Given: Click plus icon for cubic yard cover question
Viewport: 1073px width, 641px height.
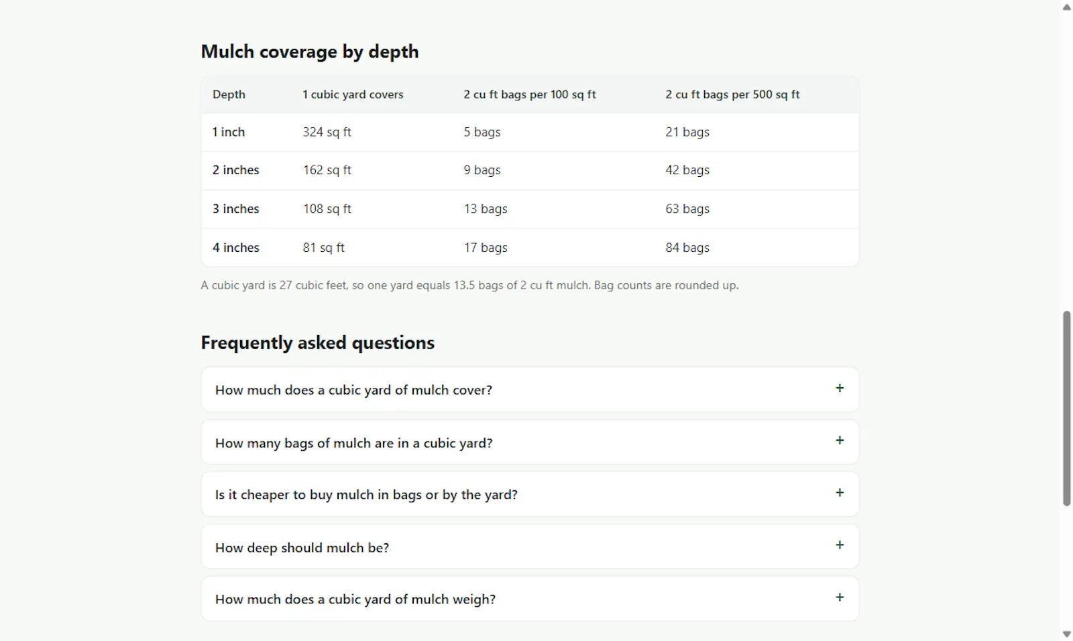Looking at the screenshot, I should click(840, 388).
